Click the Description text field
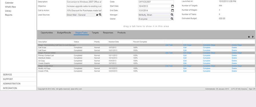The width and height of the screenshot is (256, 107). coord(84,2)
